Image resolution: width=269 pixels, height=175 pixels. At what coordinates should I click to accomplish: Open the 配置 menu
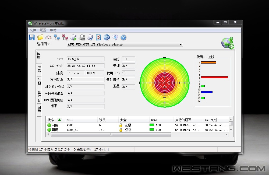point(43,30)
